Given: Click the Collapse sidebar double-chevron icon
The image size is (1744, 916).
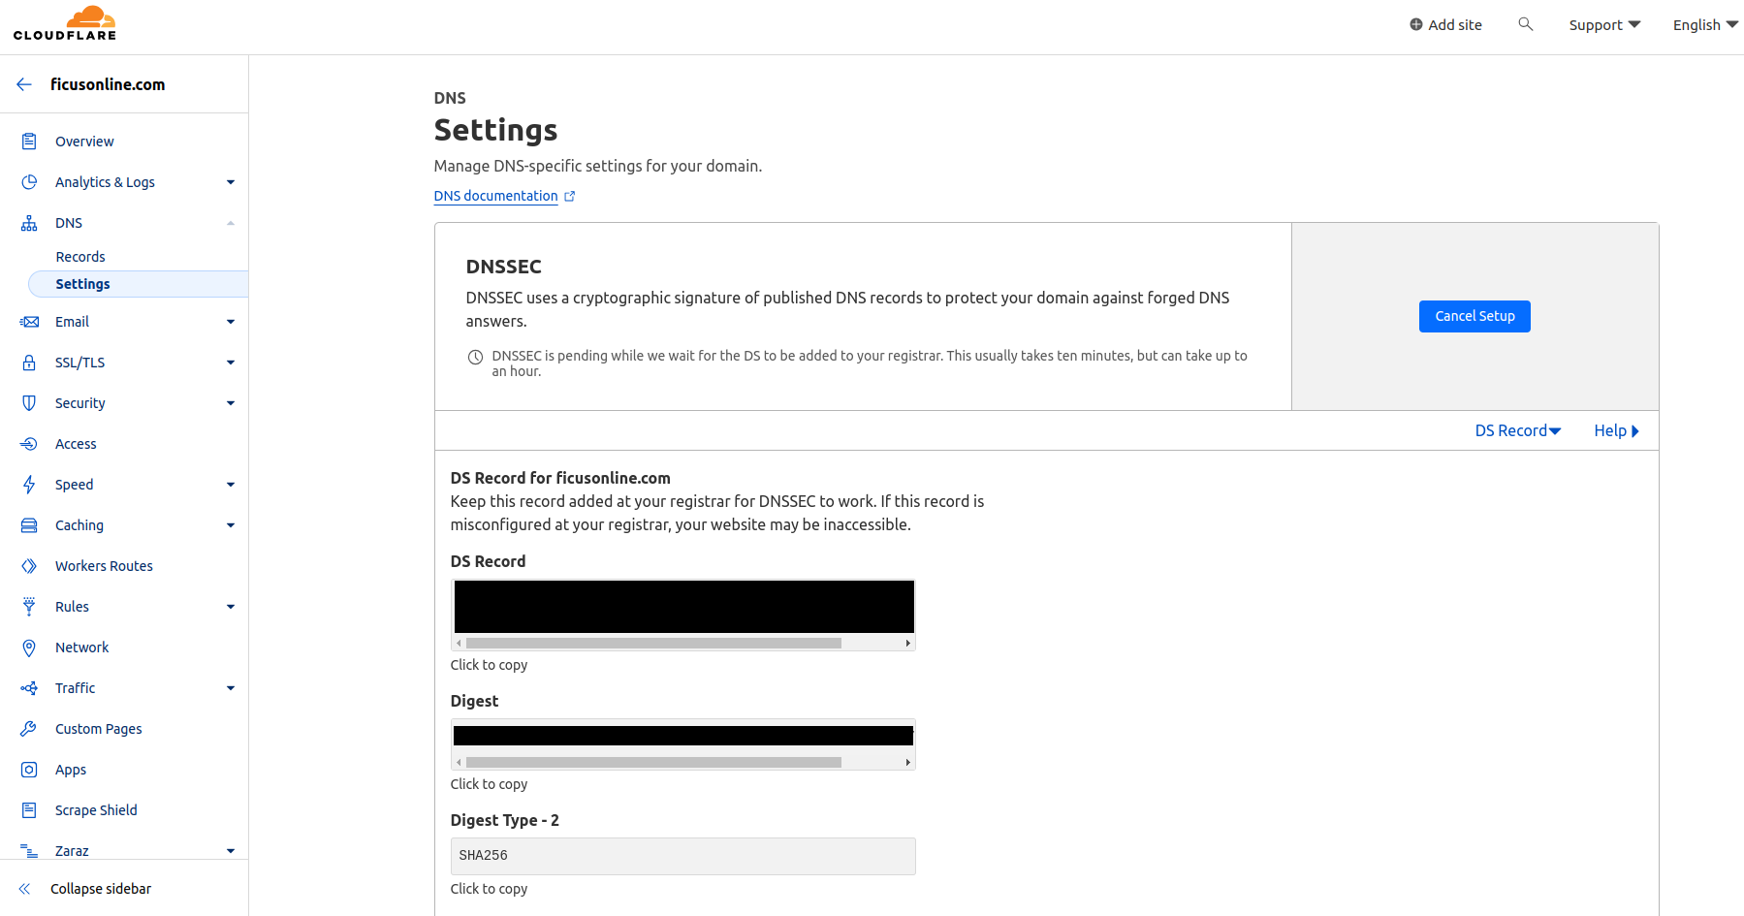Looking at the screenshot, I should pos(24,889).
